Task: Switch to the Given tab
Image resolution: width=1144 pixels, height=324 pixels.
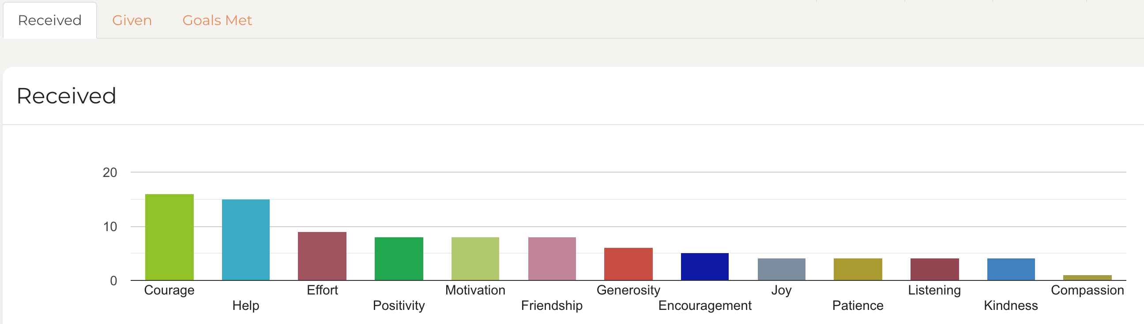Action: click(132, 20)
